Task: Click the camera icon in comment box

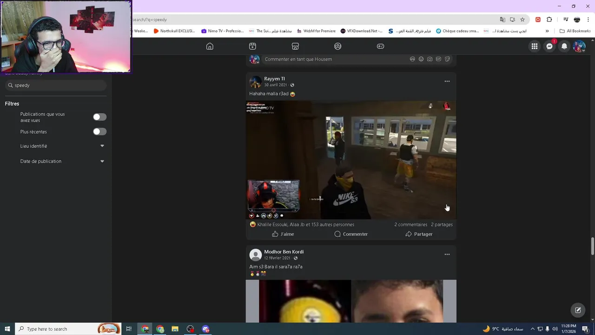Action: (430, 59)
